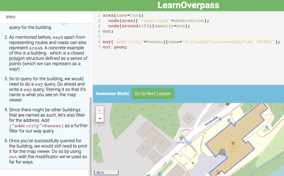Viewport: 284px width, 176px height.
Task: Zoom in on the map
Action: (x=100, y=110)
